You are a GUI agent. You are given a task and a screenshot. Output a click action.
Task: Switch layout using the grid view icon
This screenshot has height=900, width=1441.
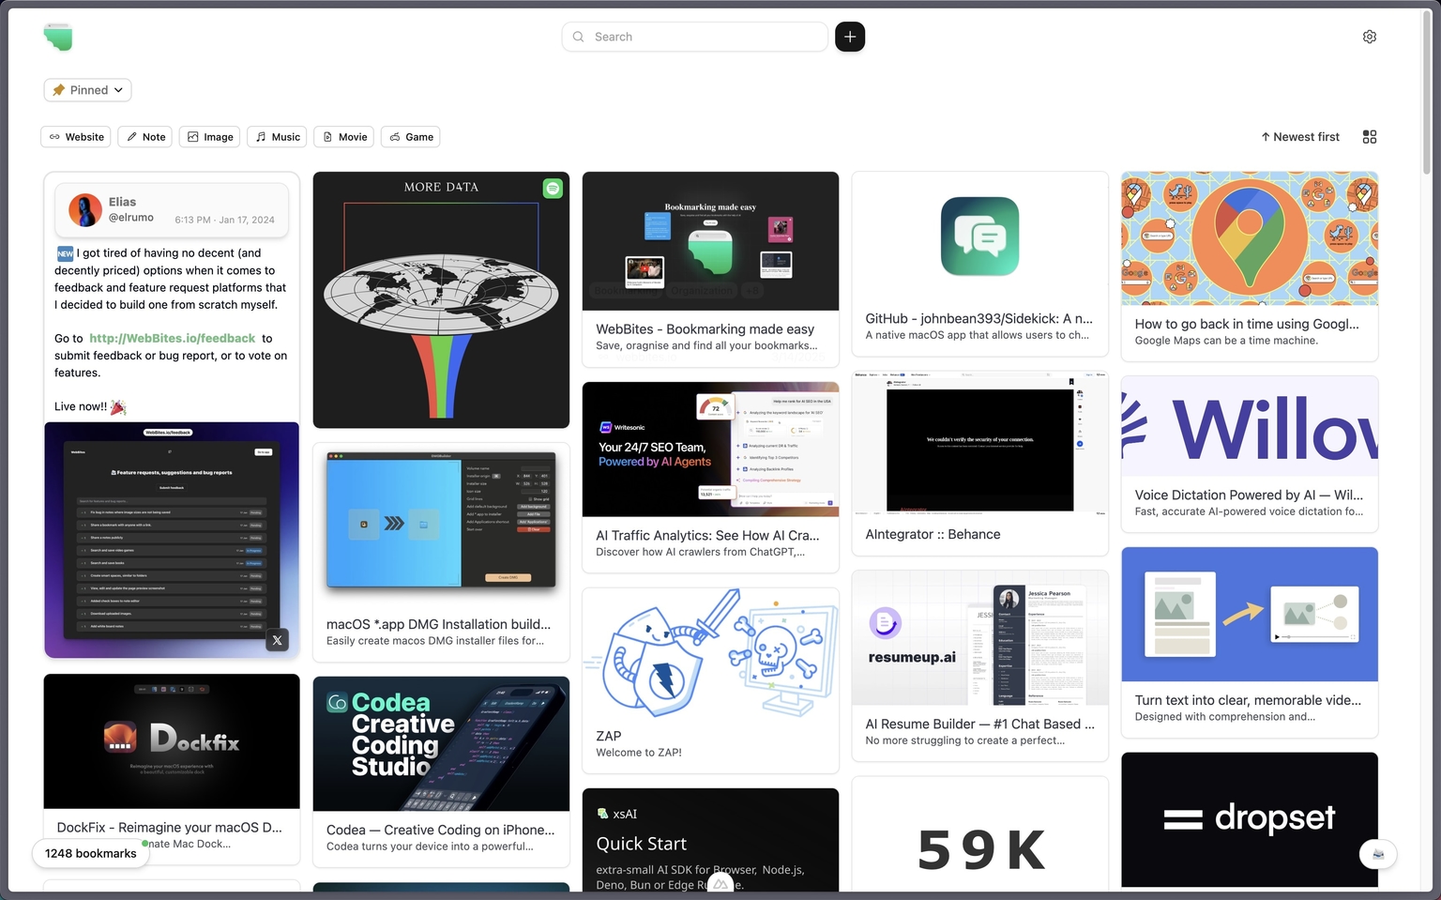tap(1369, 137)
